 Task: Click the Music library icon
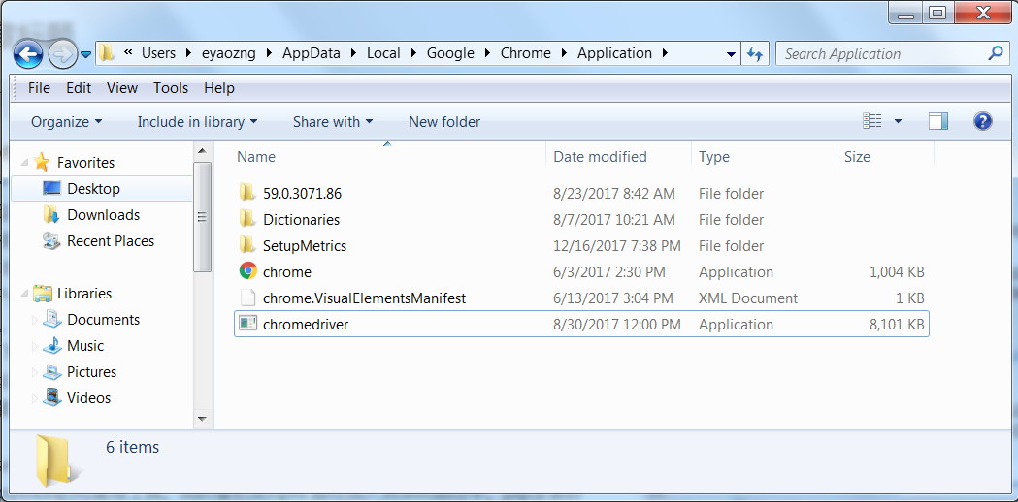coord(52,345)
